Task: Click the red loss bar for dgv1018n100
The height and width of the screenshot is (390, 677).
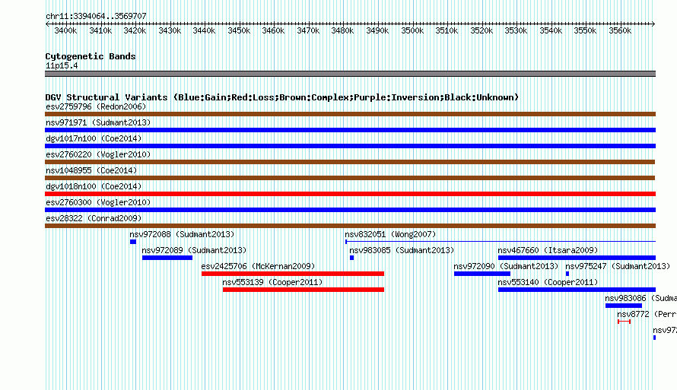Action: coord(350,194)
